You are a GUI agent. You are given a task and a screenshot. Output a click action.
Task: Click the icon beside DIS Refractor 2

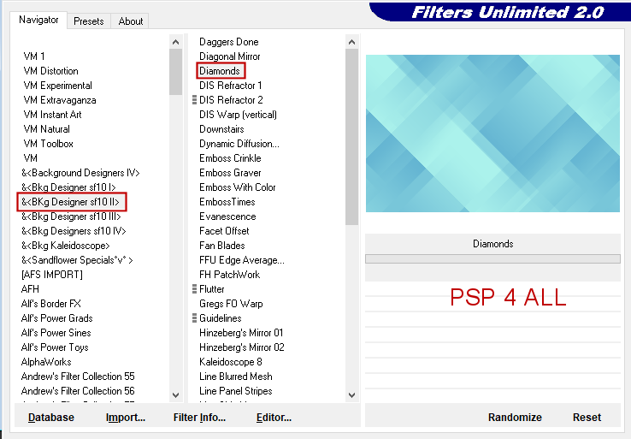[195, 100]
